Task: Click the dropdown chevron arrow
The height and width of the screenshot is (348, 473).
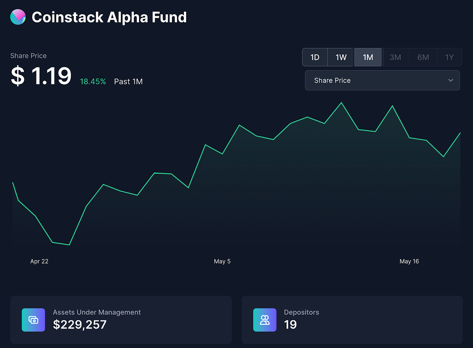Action: 451,80
